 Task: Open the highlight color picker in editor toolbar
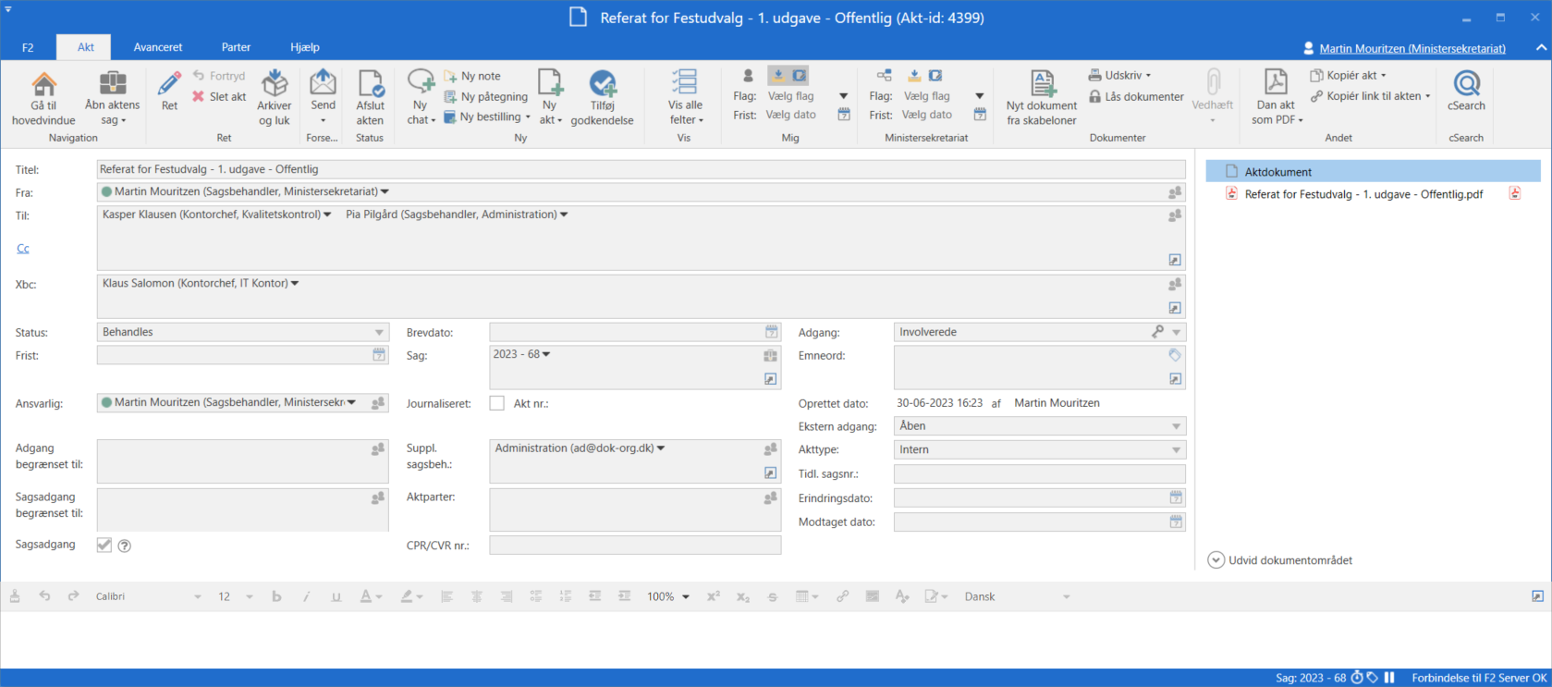[411, 596]
